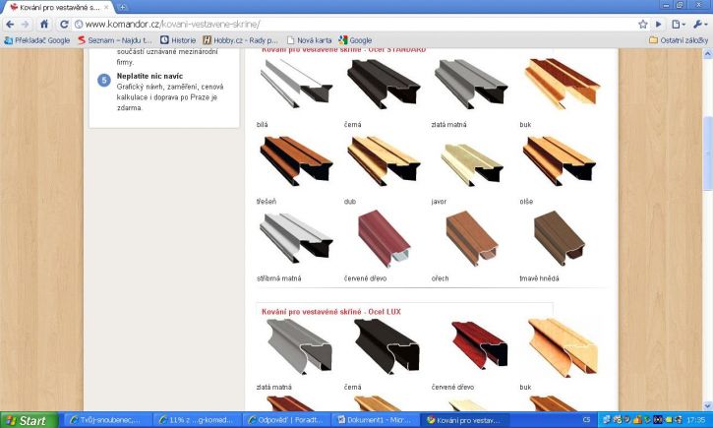Select the buk LUX profile image
Viewport: 713px width, 428px height.
[x=563, y=347]
